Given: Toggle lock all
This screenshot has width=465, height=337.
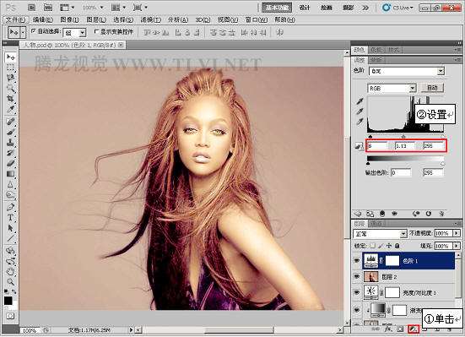Looking at the screenshot, I should click(x=397, y=246).
